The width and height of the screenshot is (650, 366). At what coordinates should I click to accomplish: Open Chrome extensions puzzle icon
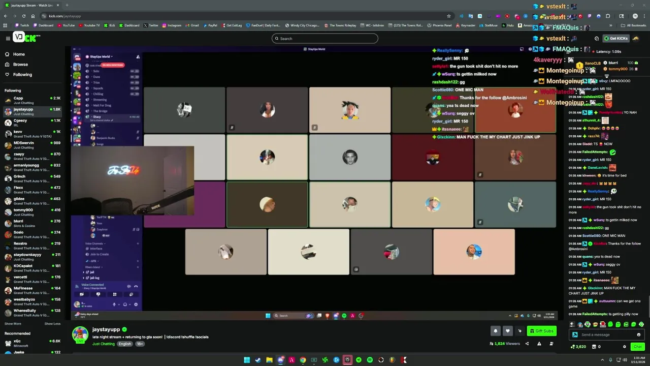click(x=607, y=16)
